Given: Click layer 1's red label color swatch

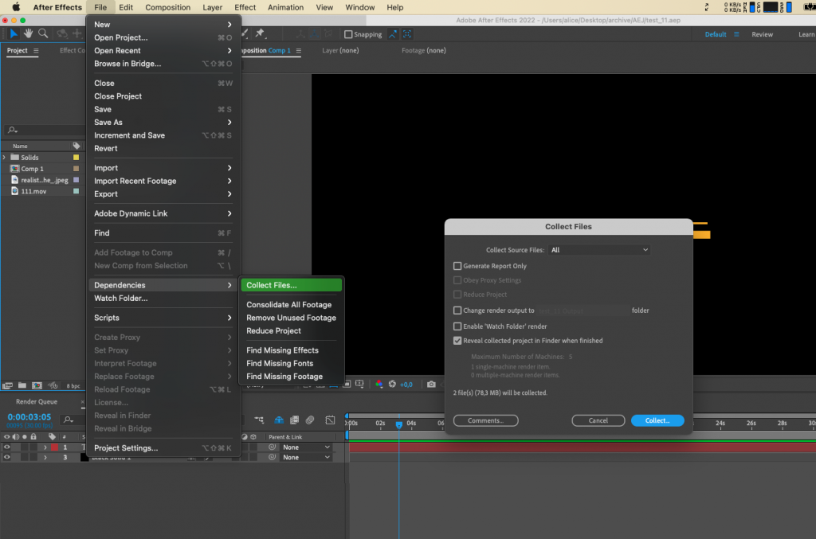Looking at the screenshot, I should (54, 447).
